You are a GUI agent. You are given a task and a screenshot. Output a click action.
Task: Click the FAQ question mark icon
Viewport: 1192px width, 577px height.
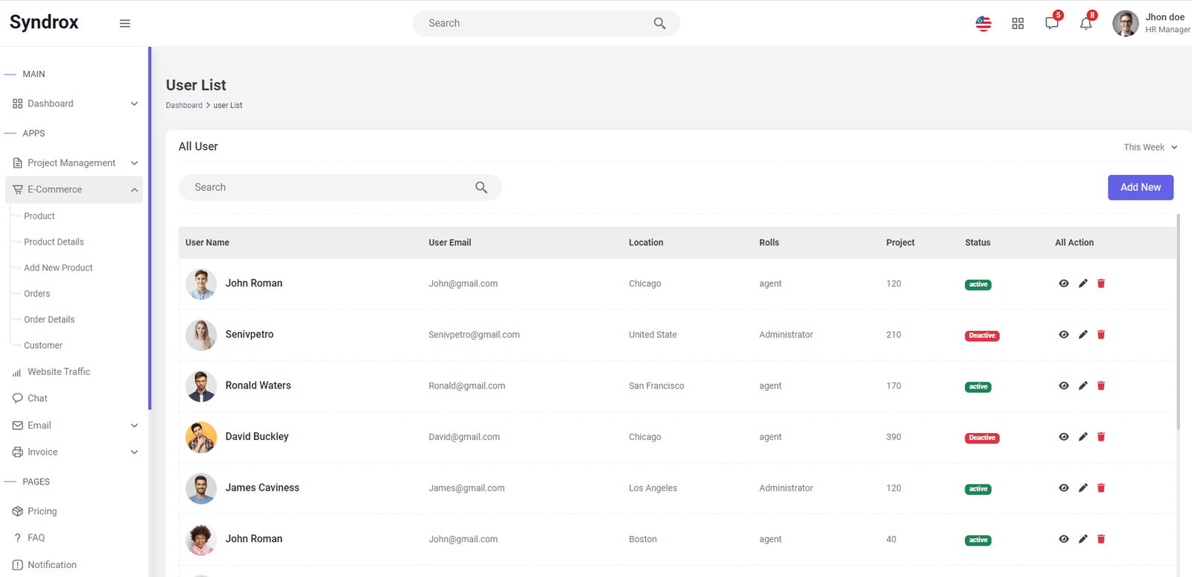pyautogui.click(x=17, y=537)
